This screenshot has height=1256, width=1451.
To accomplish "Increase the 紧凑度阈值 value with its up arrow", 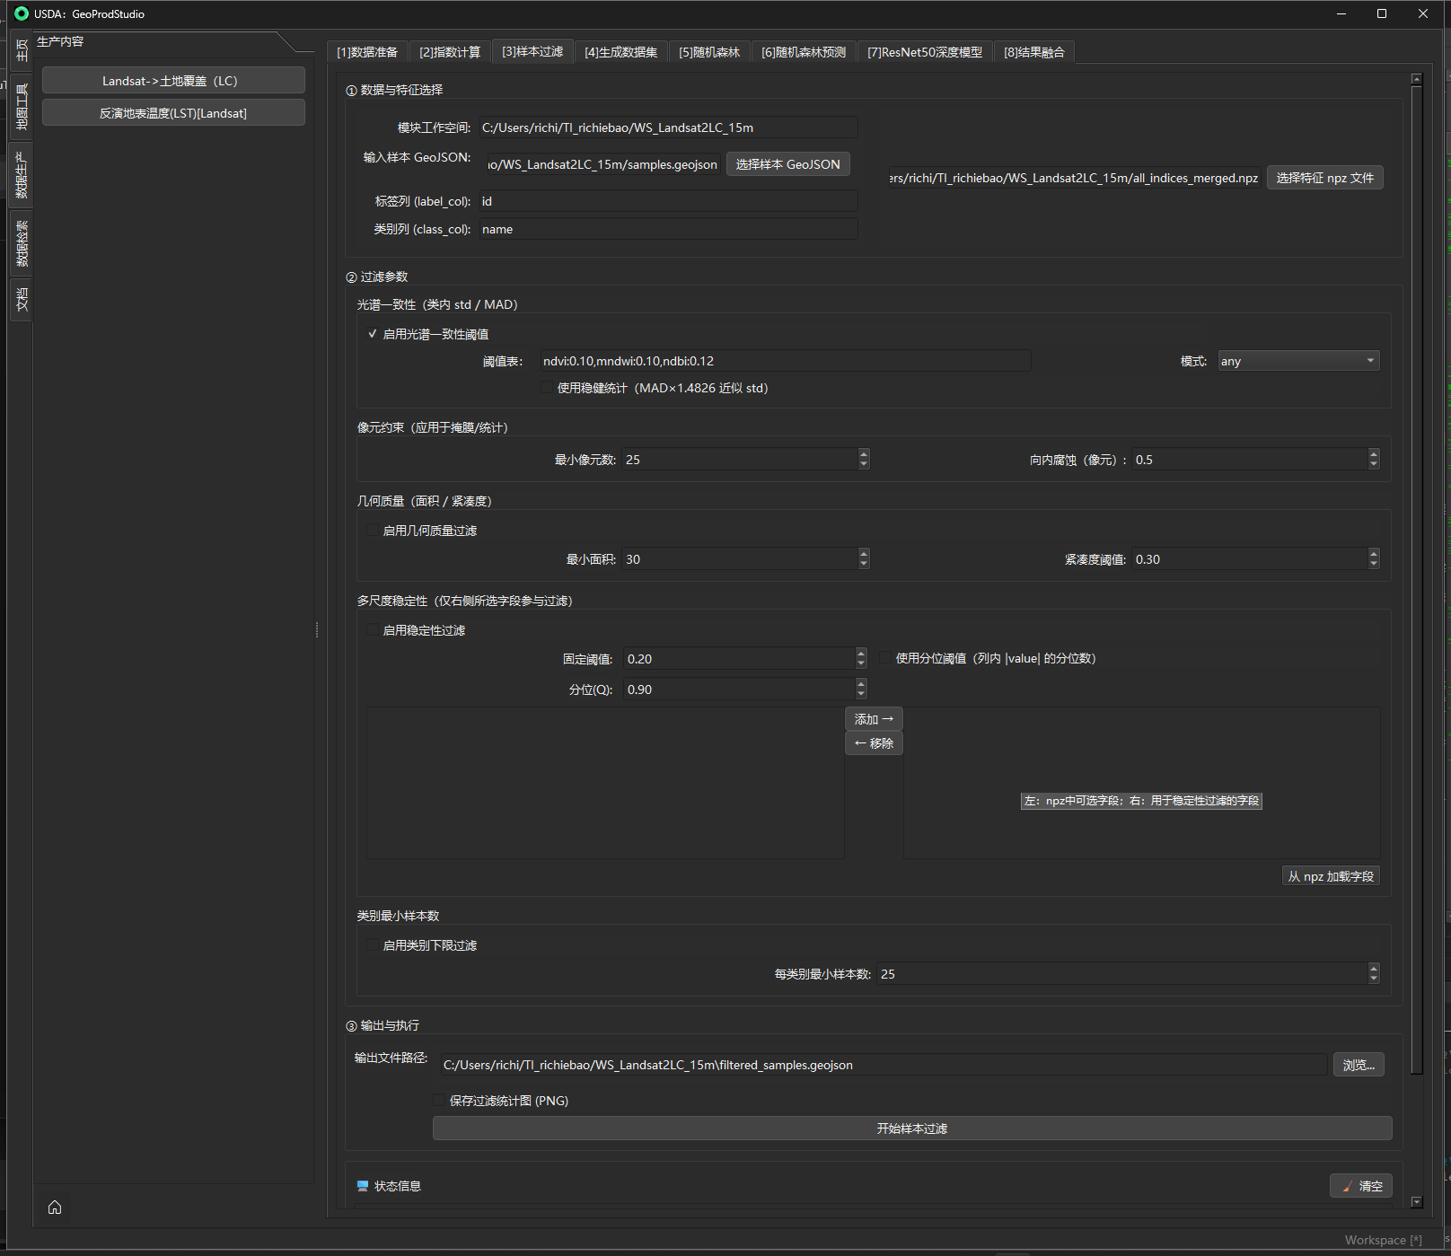I will (x=1373, y=554).
